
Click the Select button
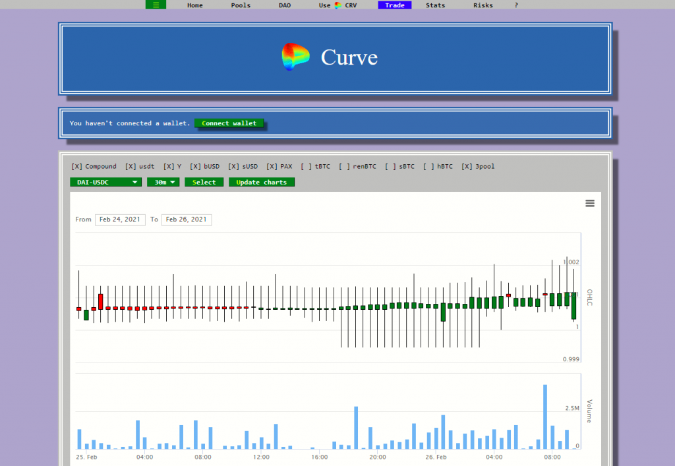pyautogui.click(x=204, y=182)
